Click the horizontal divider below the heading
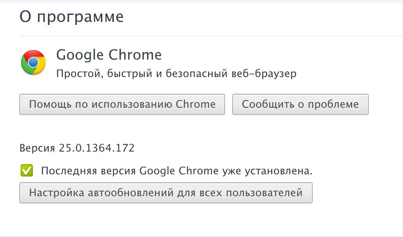 point(210,36)
